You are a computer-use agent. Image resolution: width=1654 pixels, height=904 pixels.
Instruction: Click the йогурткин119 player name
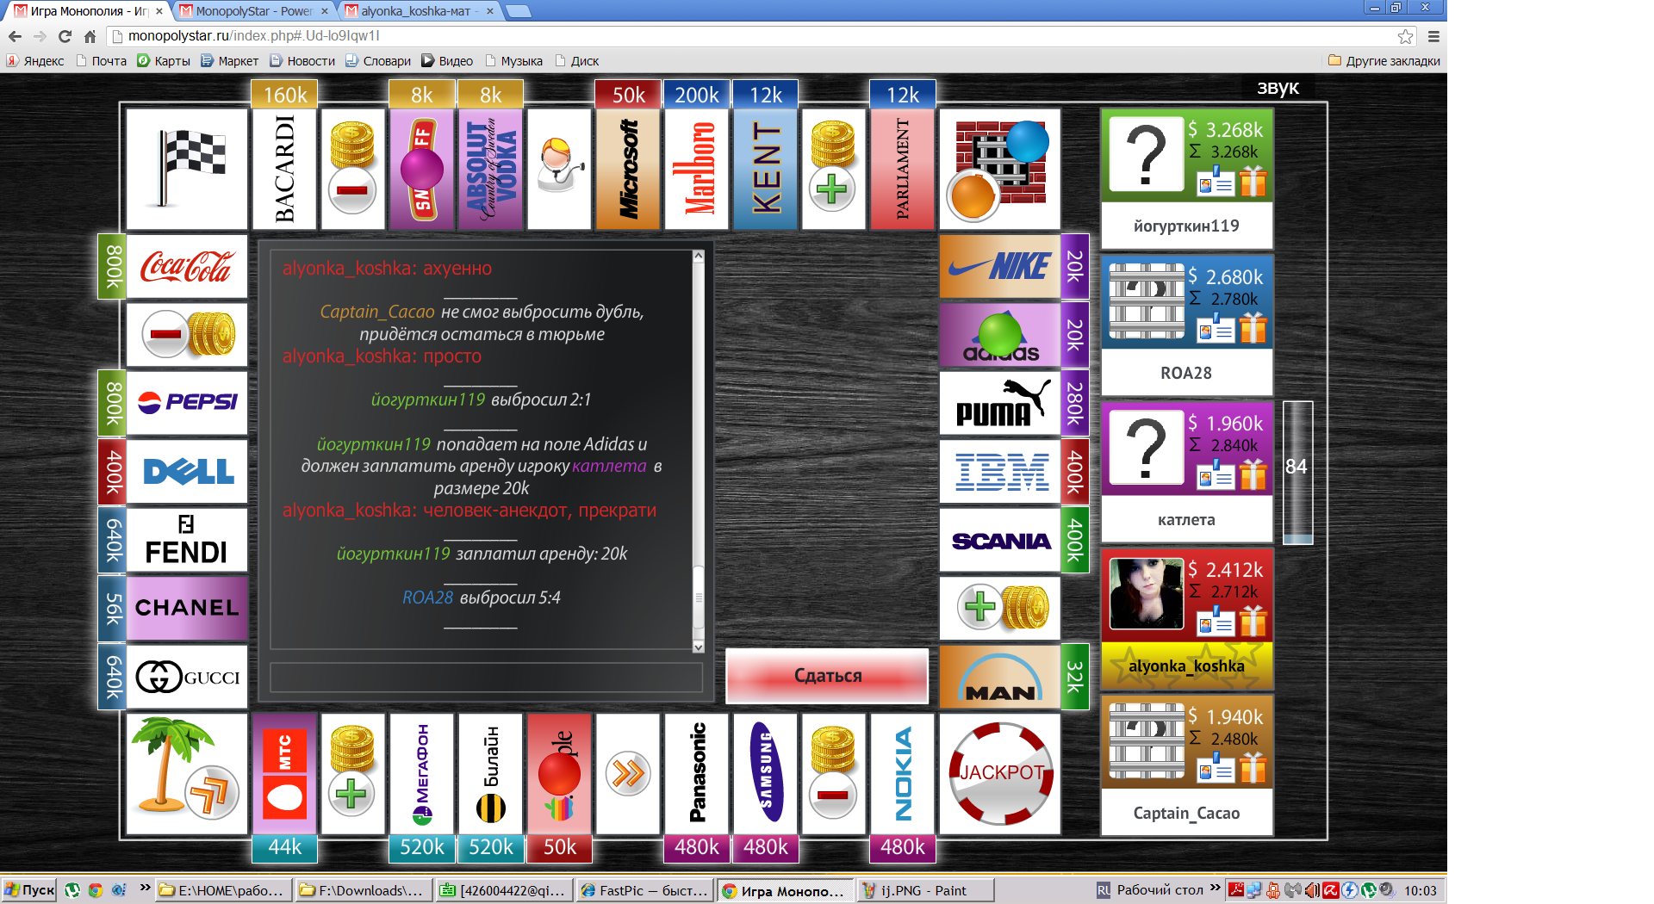(x=1186, y=226)
